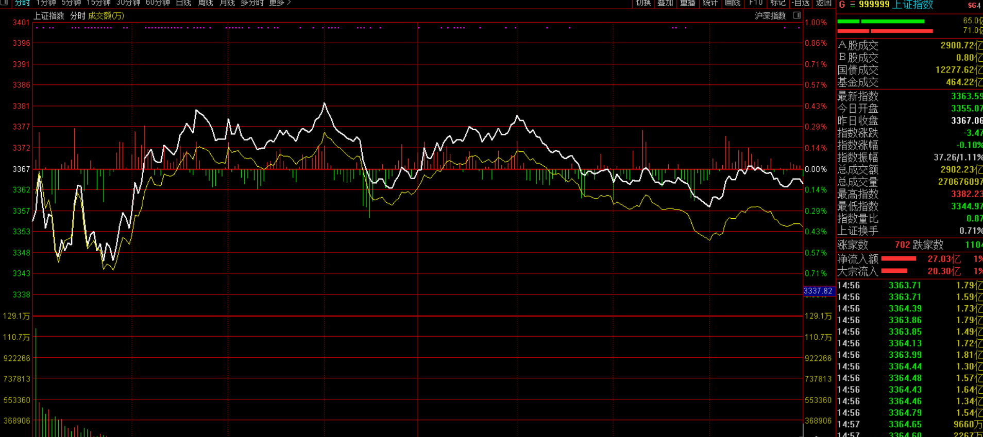Click the 标记 mark tool
The width and height of the screenshot is (983, 437).
pyautogui.click(x=777, y=3)
